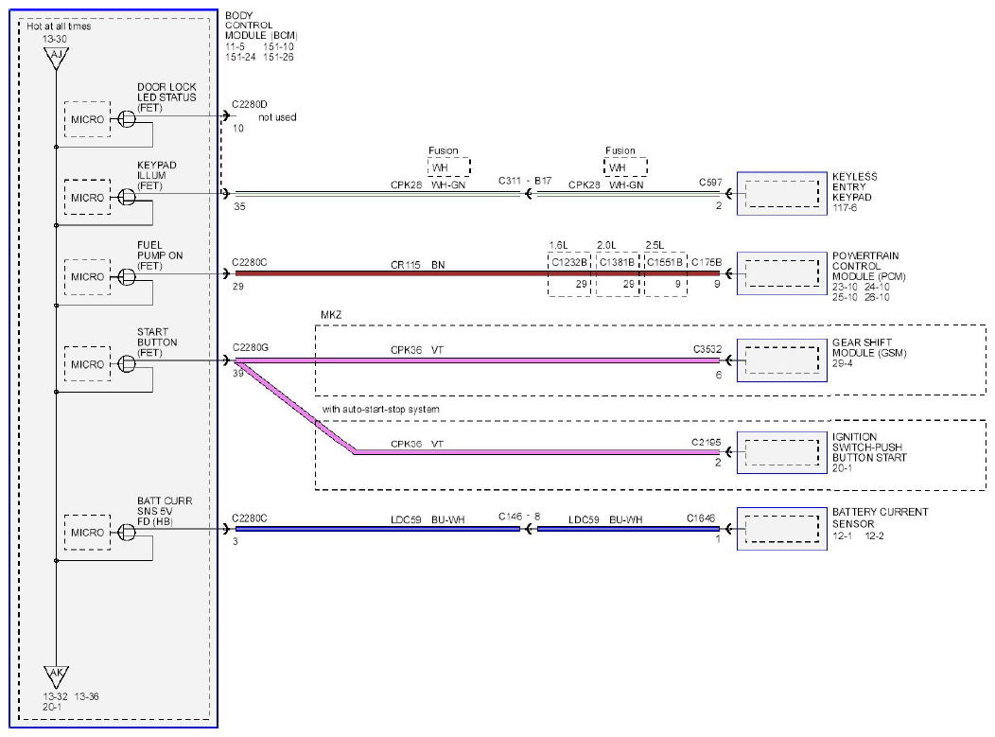Select the Door Lock LED Status FET symbol

127,118
